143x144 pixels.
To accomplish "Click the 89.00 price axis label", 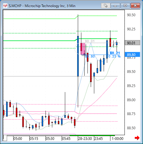I will pos(131,100).
